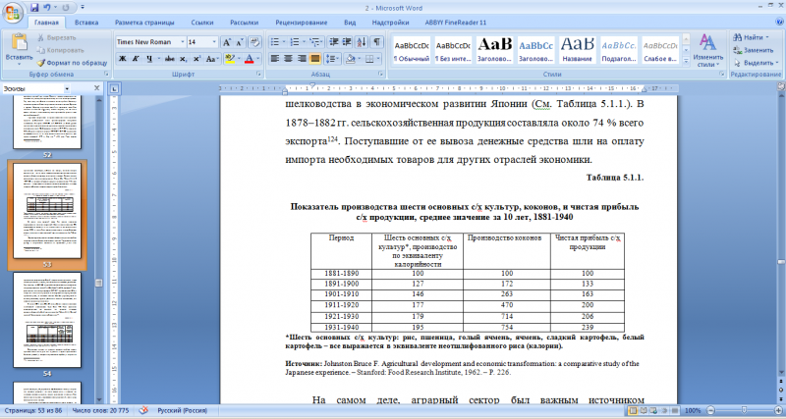786x419 pixels.
Task: Select page 54 thumbnail
Action: click(x=47, y=320)
